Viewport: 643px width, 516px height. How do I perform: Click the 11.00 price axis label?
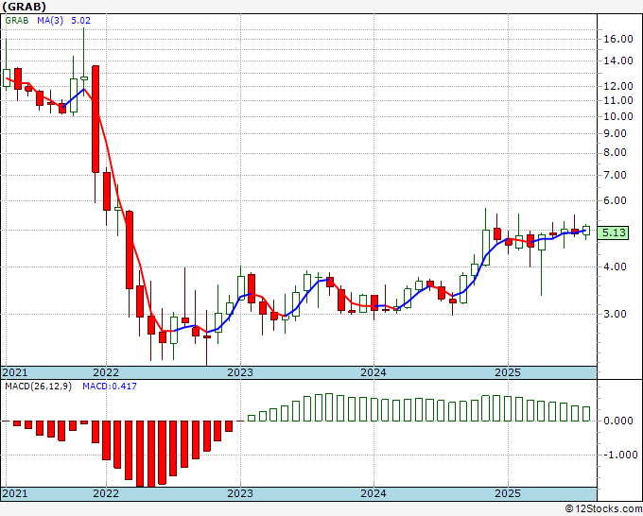618,100
